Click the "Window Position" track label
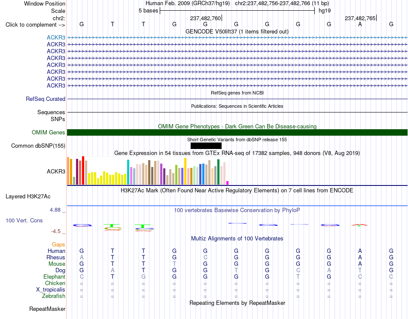This screenshot has height=319, width=408. click(45, 3)
